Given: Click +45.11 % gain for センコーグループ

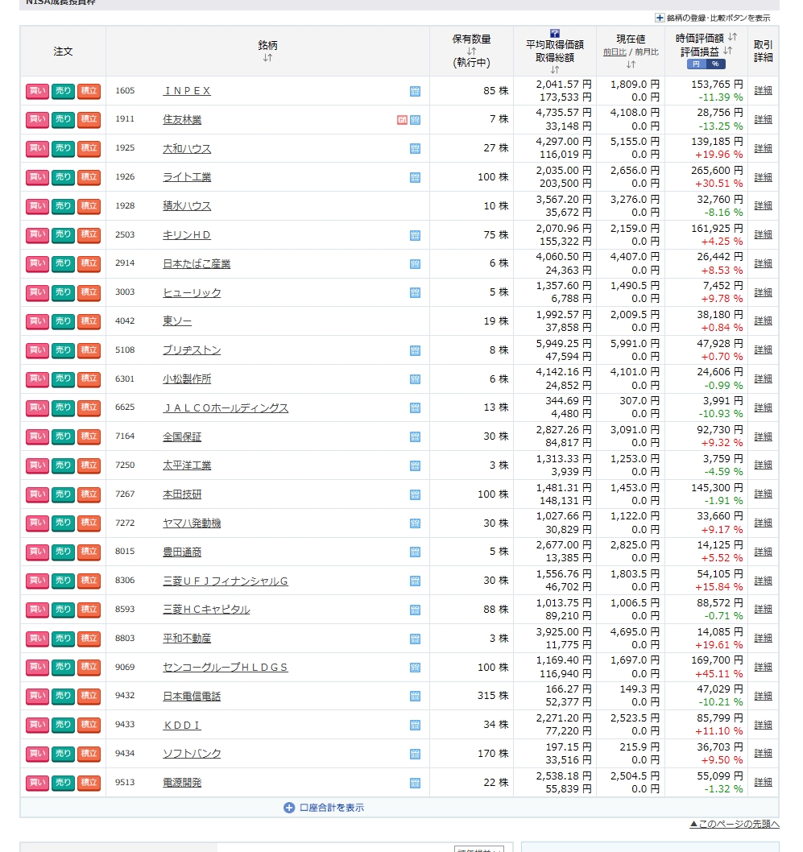Looking at the screenshot, I should 718,674.
